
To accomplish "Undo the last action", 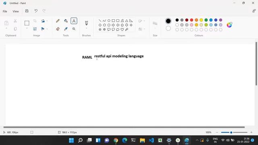I will 36,11.
